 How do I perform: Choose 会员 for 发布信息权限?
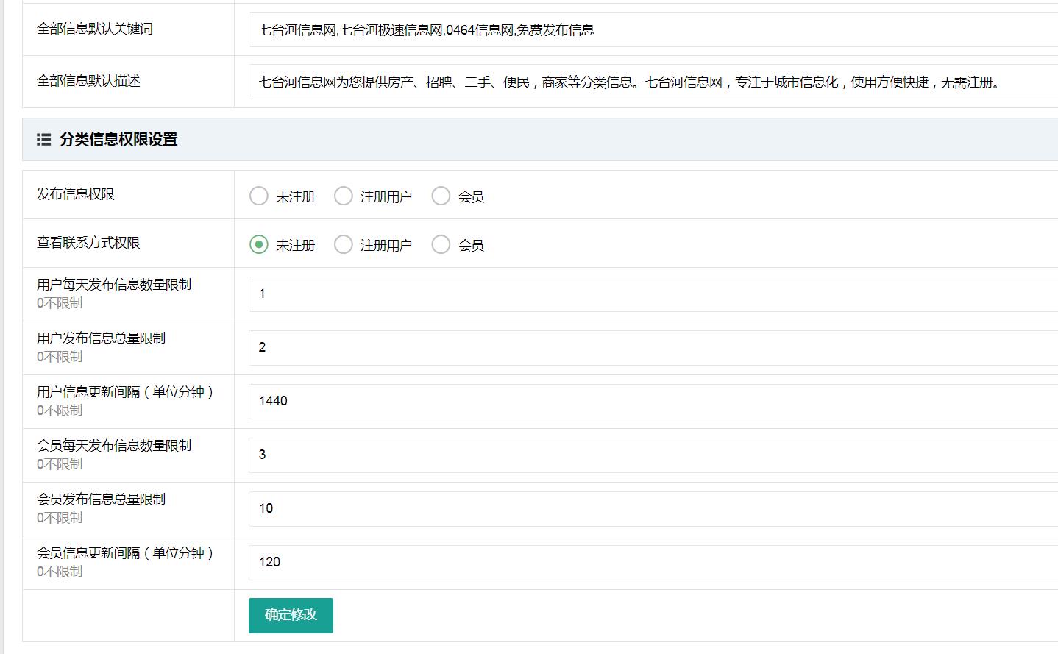click(441, 196)
